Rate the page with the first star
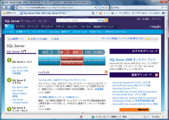The height and width of the screenshot is (120, 169). click(146, 39)
